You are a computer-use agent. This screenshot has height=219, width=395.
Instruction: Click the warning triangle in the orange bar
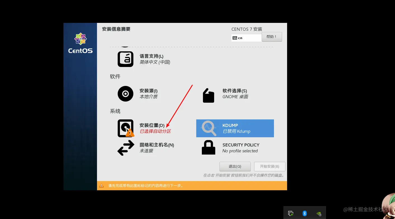pyautogui.click(x=101, y=186)
